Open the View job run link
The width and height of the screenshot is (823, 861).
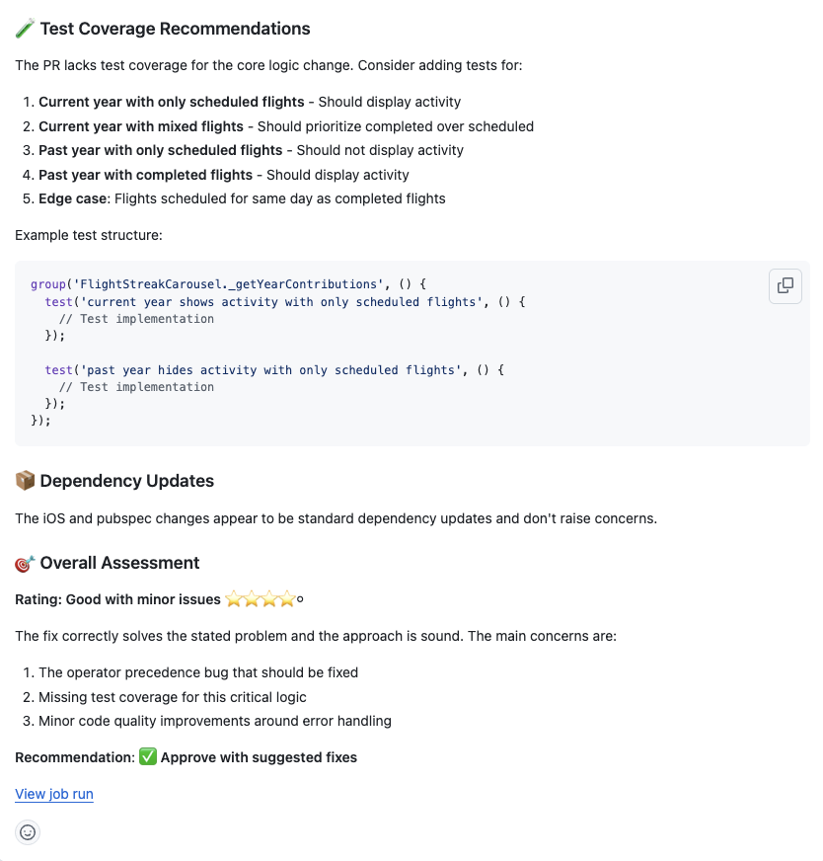54,794
